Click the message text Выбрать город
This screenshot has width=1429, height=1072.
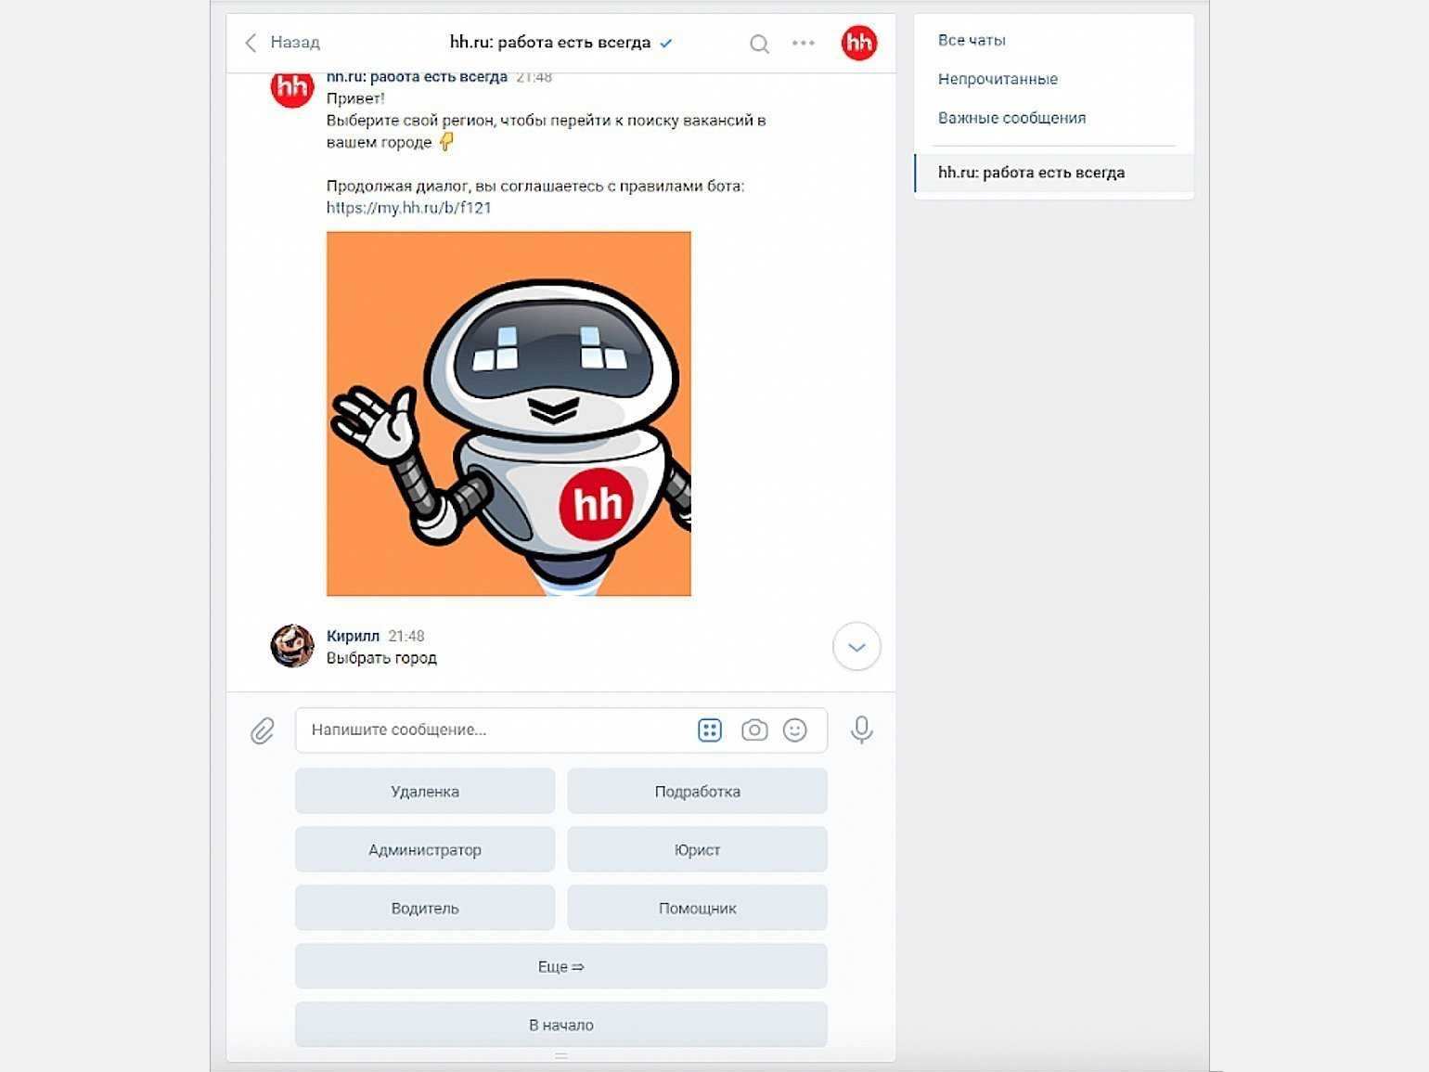click(x=381, y=658)
